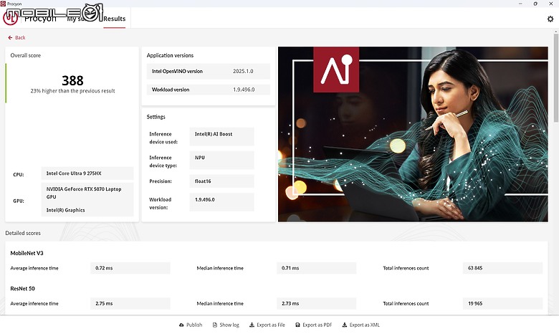Click the Application versions heading
Image resolution: width=559 pixels, height=334 pixels.
pyautogui.click(x=170, y=55)
